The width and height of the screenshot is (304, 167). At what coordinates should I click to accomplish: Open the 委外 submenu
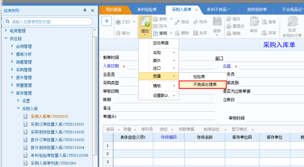click(159, 60)
